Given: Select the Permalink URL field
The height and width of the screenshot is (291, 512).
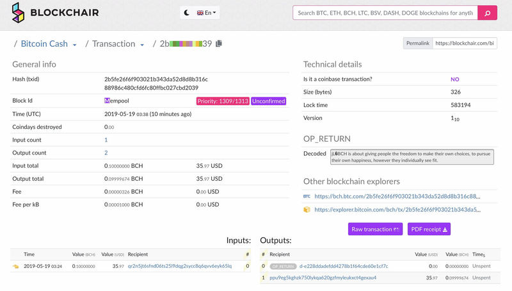Looking at the screenshot, I should tap(465, 43).
